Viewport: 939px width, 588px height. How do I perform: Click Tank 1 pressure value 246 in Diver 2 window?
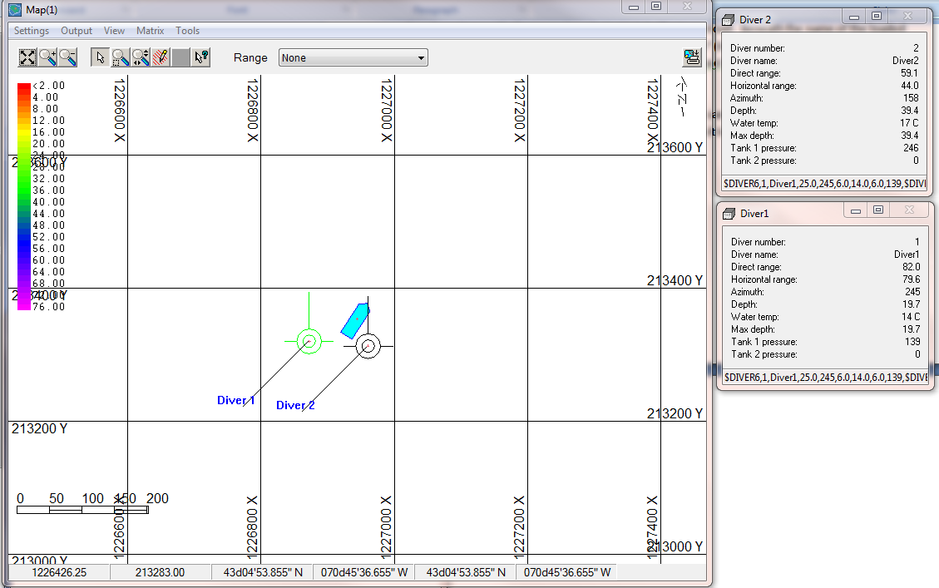[911, 148]
